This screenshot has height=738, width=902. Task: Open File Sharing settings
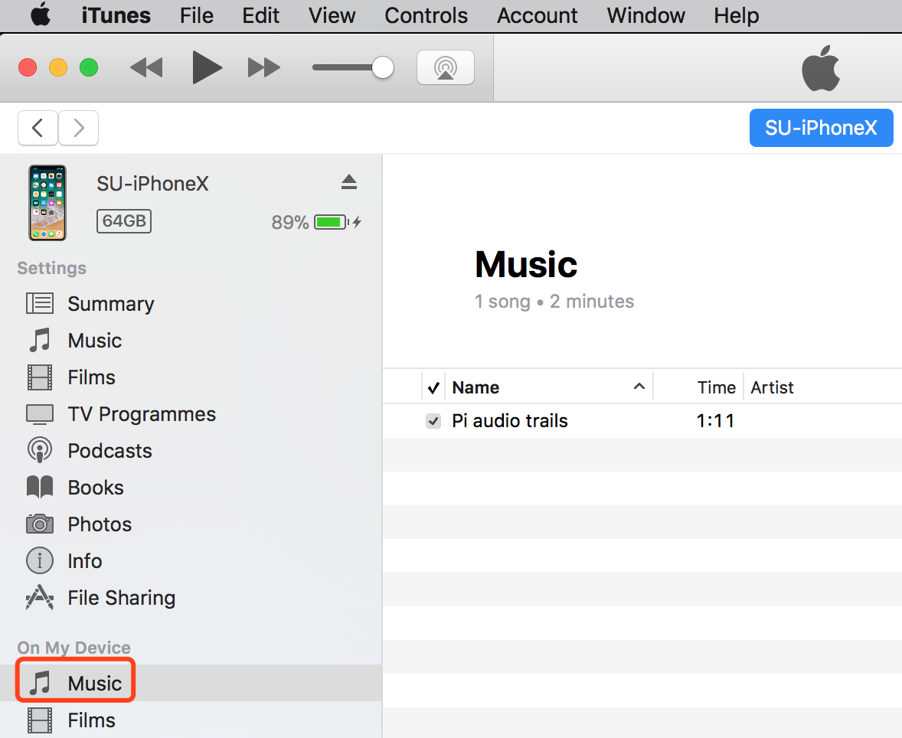(x=122, y=598)
